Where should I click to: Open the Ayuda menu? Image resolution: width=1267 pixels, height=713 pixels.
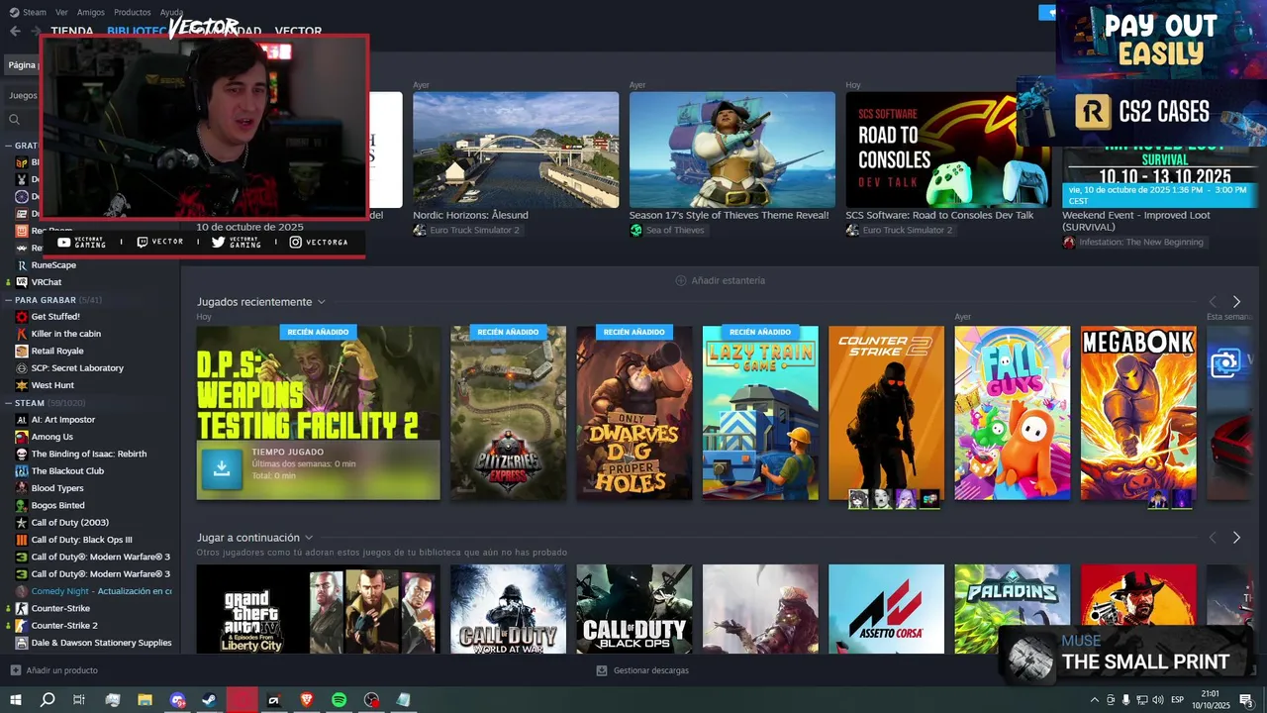pyautogui.click(x=171, y=12)
